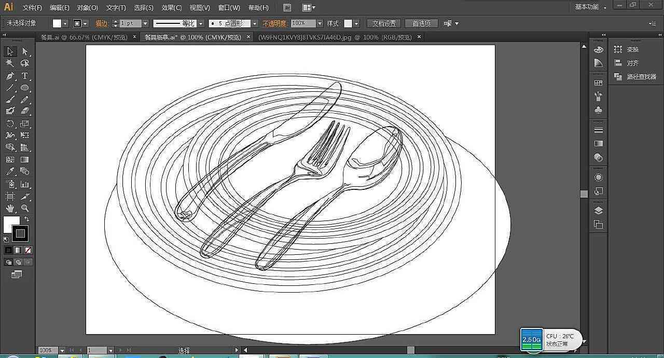Select the Width/Warp tool
Viewport: 664px width, 358px height.
[x=10, y=135]
